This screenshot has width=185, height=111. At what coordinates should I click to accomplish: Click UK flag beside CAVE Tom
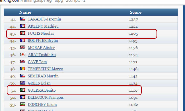(x=23, y=61)
